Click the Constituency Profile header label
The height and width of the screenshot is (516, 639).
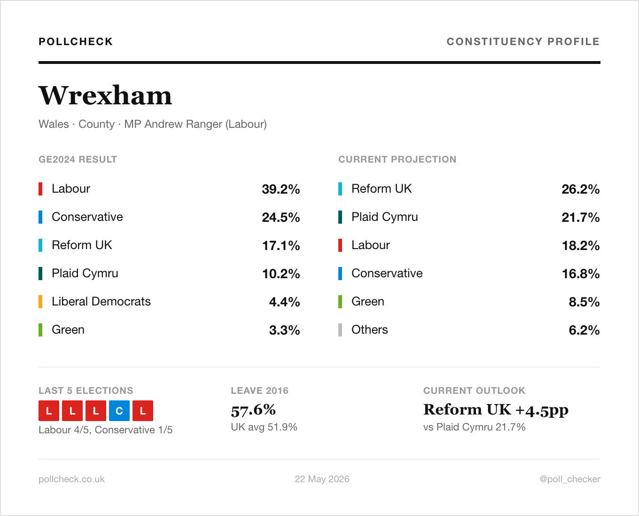coord(523,41)
